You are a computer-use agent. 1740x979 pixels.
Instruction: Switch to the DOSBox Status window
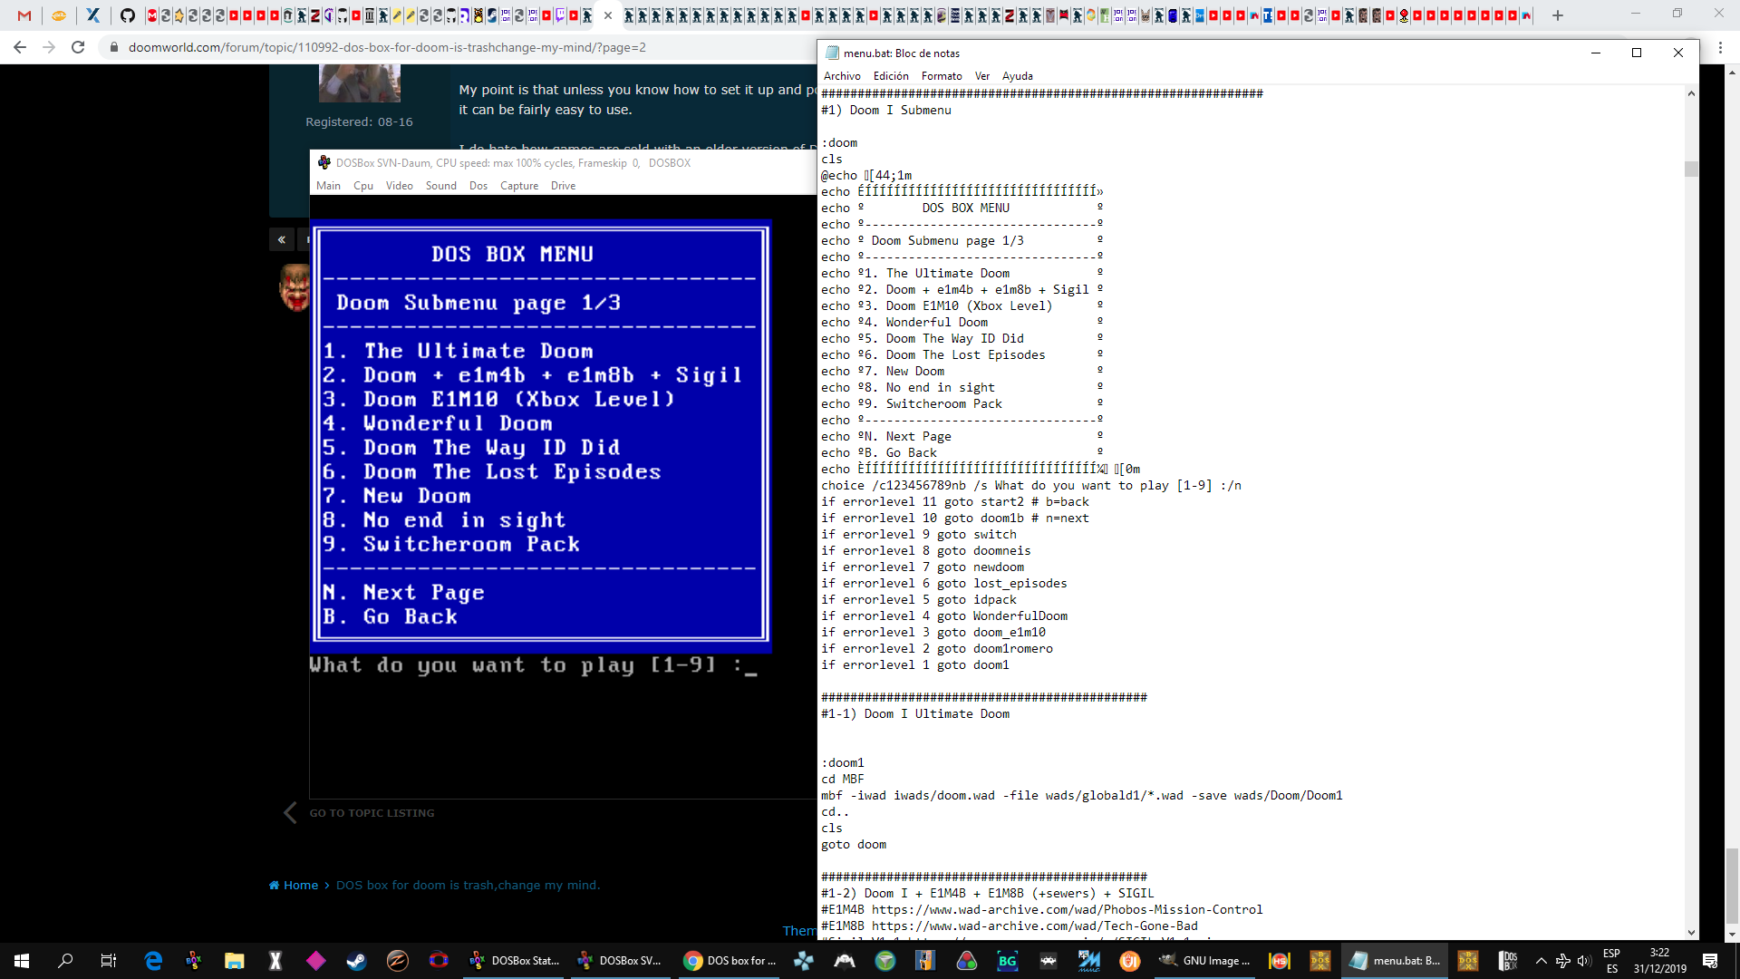tap(514, 961)
